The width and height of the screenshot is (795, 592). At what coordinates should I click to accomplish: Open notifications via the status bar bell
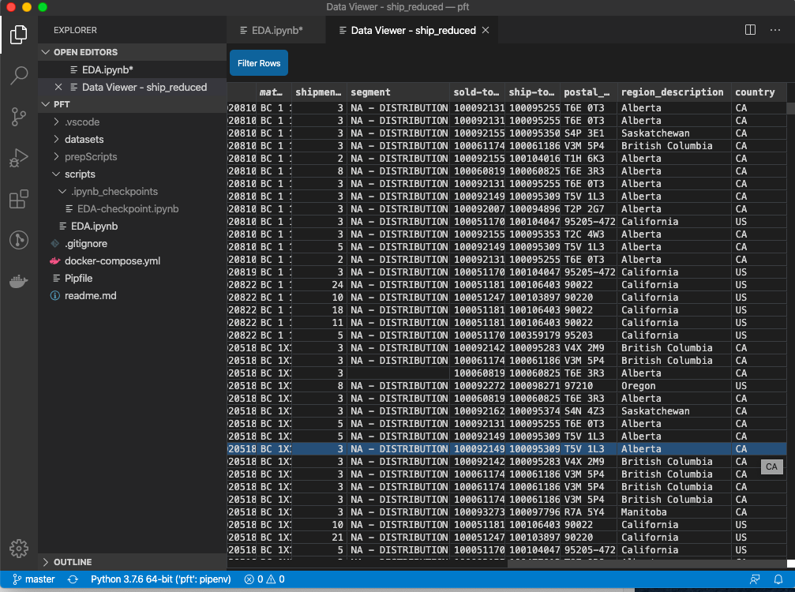pyautogui.click(x=780, y=579)
